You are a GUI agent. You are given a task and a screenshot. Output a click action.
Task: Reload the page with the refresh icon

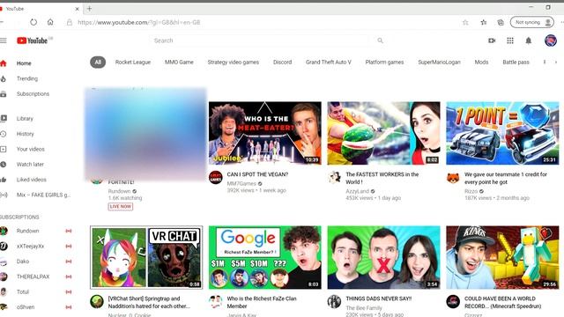pyautogui.click(x=33, y=22)
